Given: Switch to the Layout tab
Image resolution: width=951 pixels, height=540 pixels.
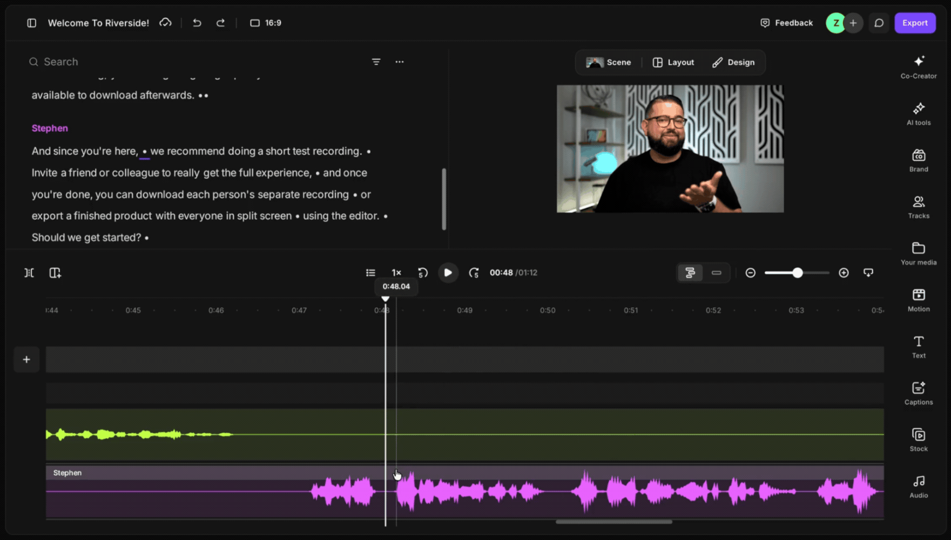Looking at the screenshot, I should point(673,62).
